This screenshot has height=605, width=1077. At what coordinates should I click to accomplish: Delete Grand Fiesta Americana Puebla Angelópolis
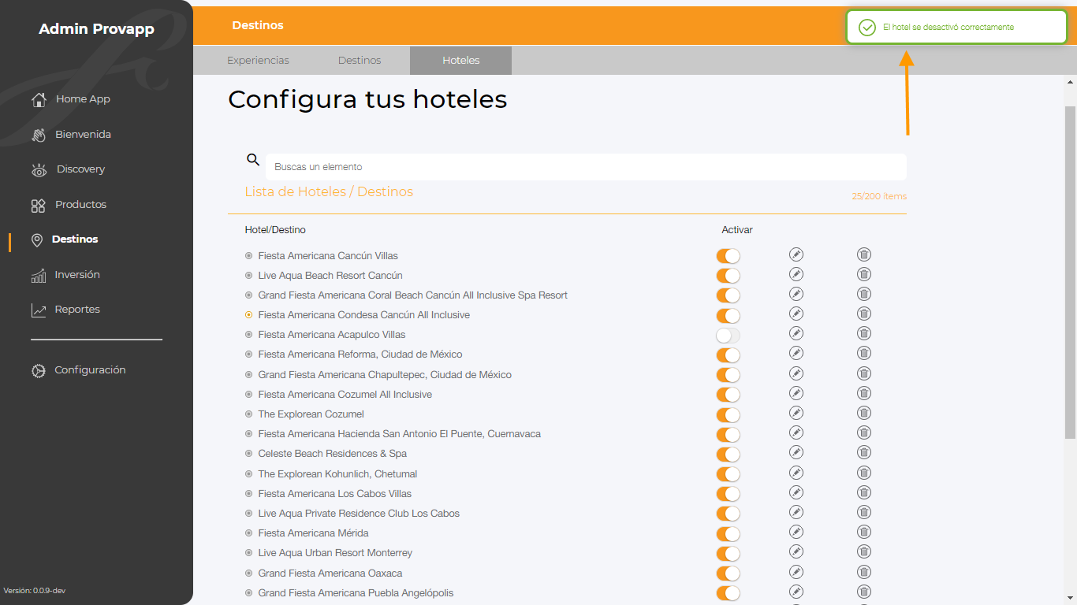(x=864, y=592)
